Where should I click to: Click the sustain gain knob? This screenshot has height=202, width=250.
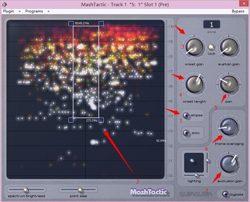click(x=229, y=47)
